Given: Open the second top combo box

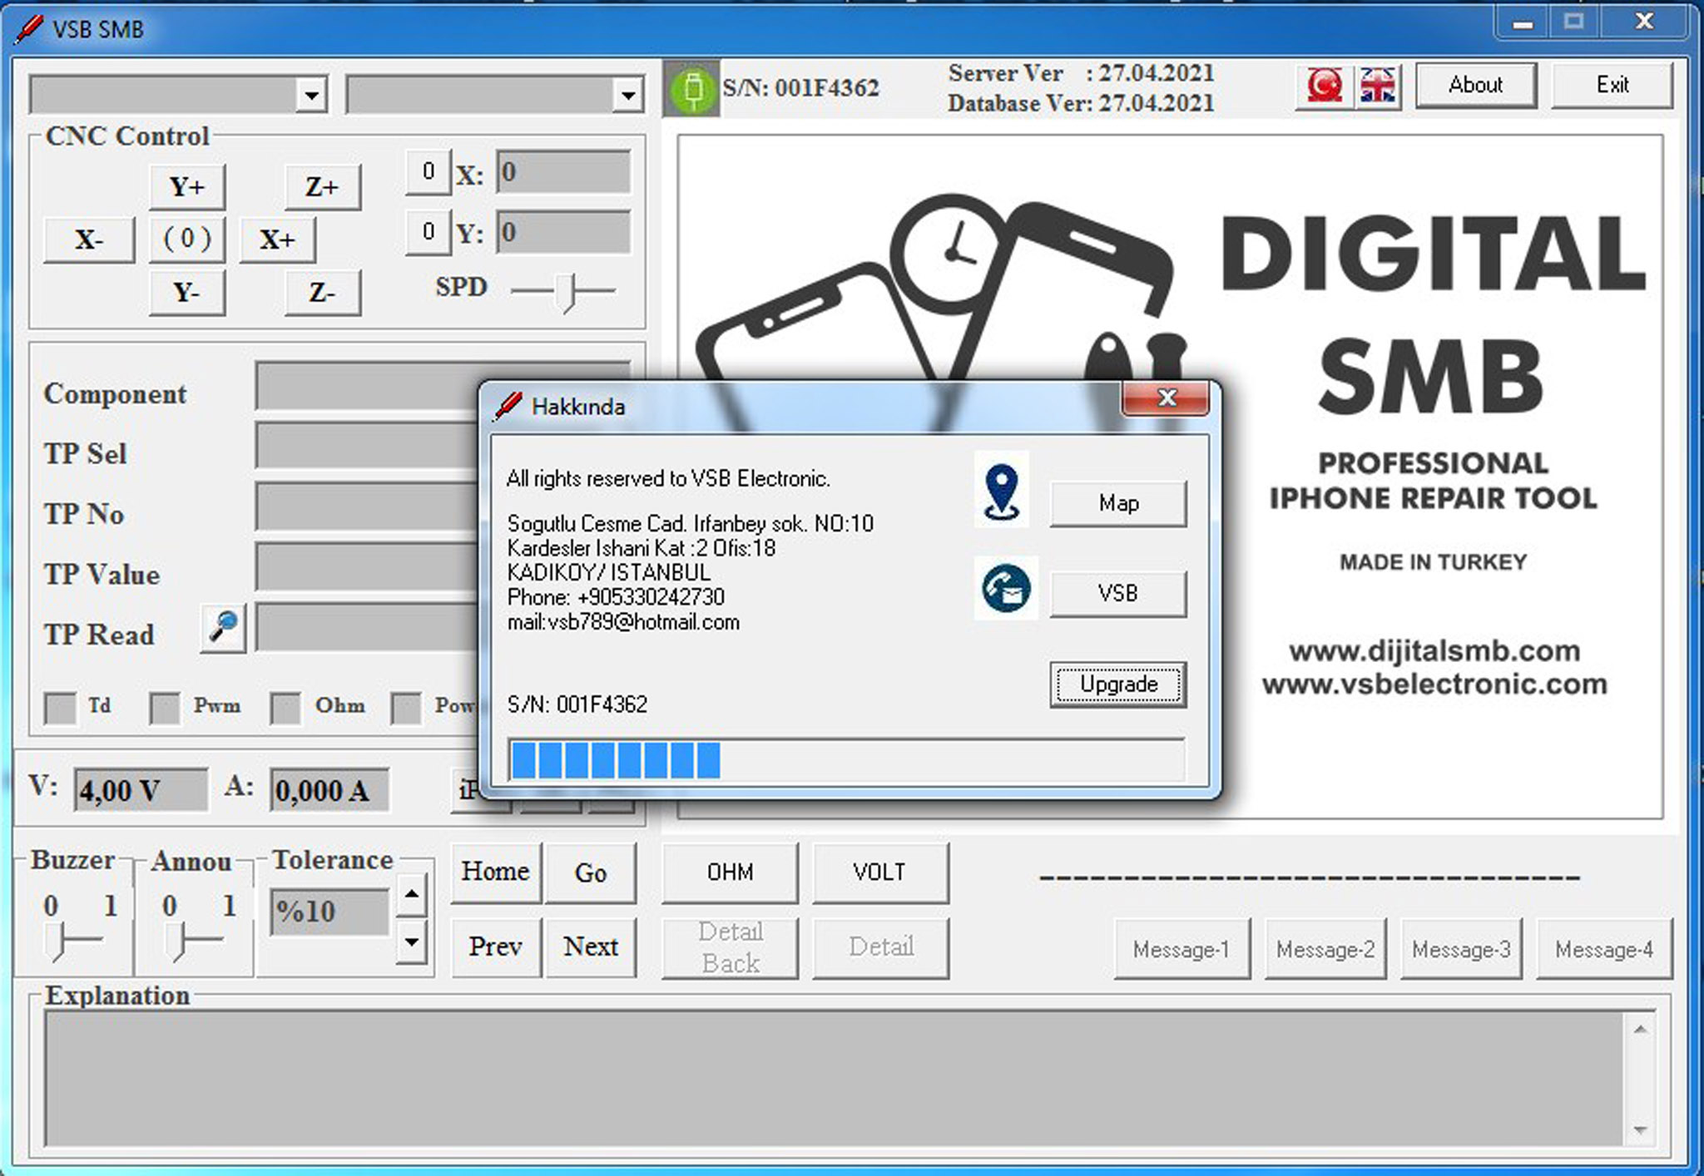Looking at the screenshot, I should click(x=494, y=95).
